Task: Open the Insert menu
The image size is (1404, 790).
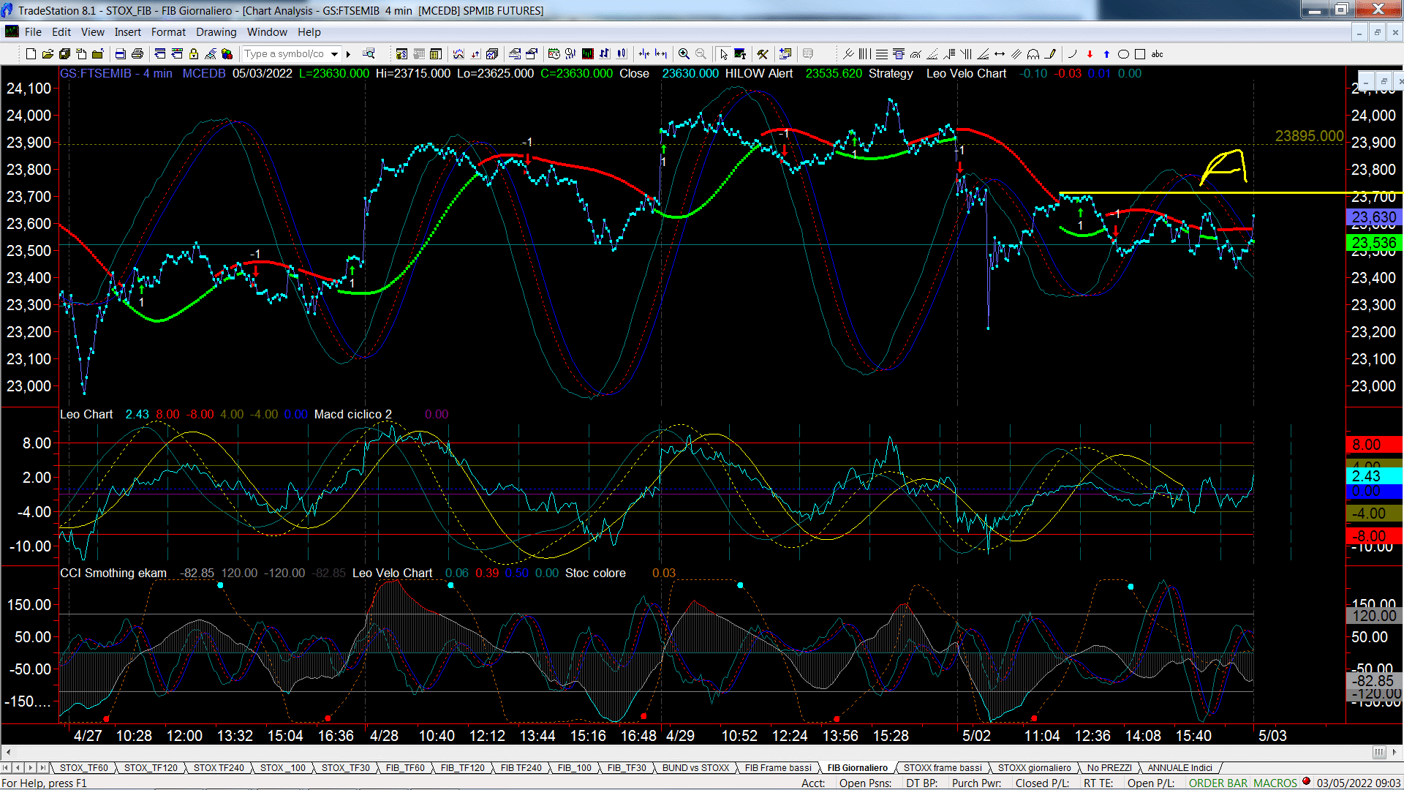Action: (128, 32)
